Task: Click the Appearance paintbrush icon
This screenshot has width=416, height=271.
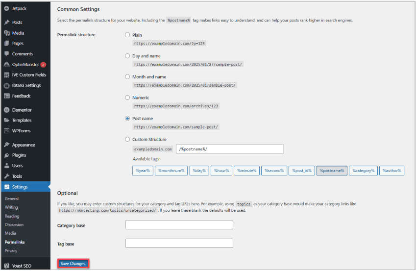Action: click(x=7, y=145)
